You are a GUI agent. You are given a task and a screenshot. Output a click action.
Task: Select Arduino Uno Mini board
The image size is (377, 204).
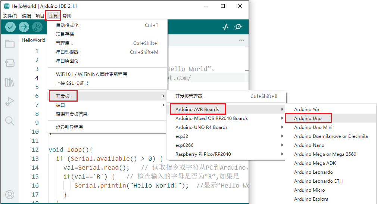pyautogui.click(x=331, y=127)
